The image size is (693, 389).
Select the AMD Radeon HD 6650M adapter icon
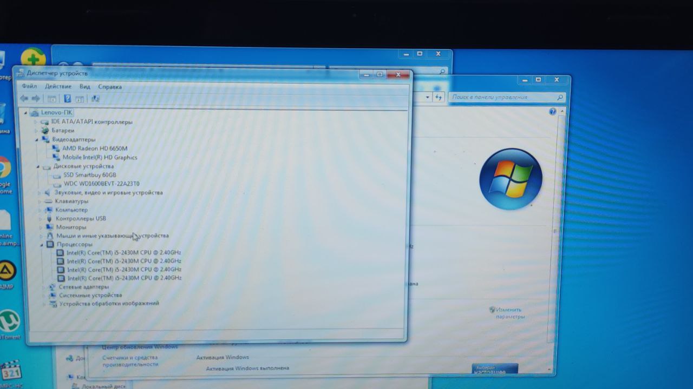(x=56, y=148)
